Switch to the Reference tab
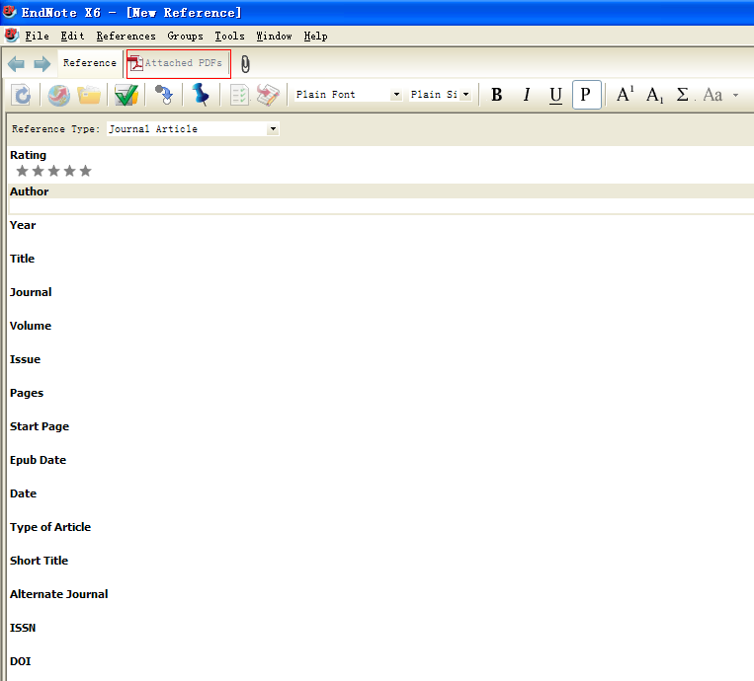The height and width of the screenshot is (681, 754). (x=90, y=63)
